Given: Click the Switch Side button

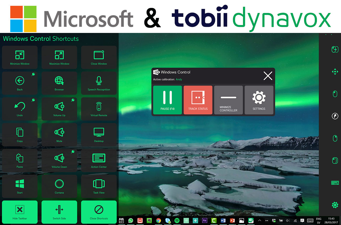Looking at the screenshot, I should (59, 212).
